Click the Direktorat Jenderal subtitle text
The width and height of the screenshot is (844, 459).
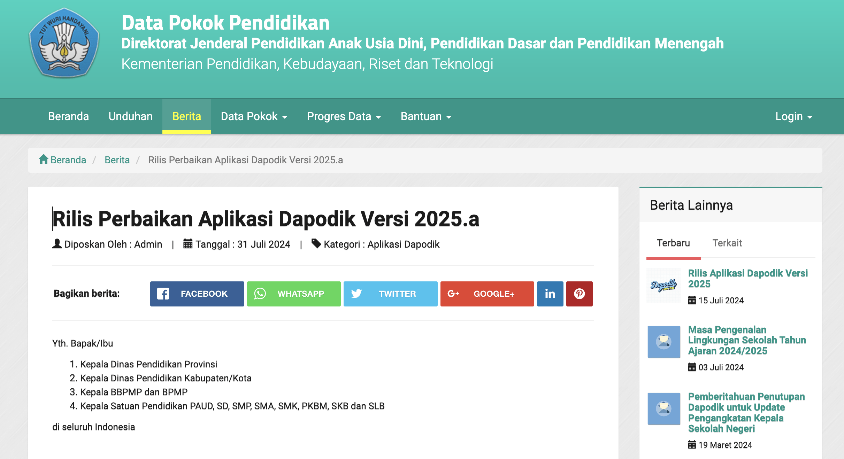(x=422, y=44)
